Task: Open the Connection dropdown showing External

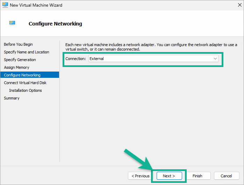Action: point(153,59)
